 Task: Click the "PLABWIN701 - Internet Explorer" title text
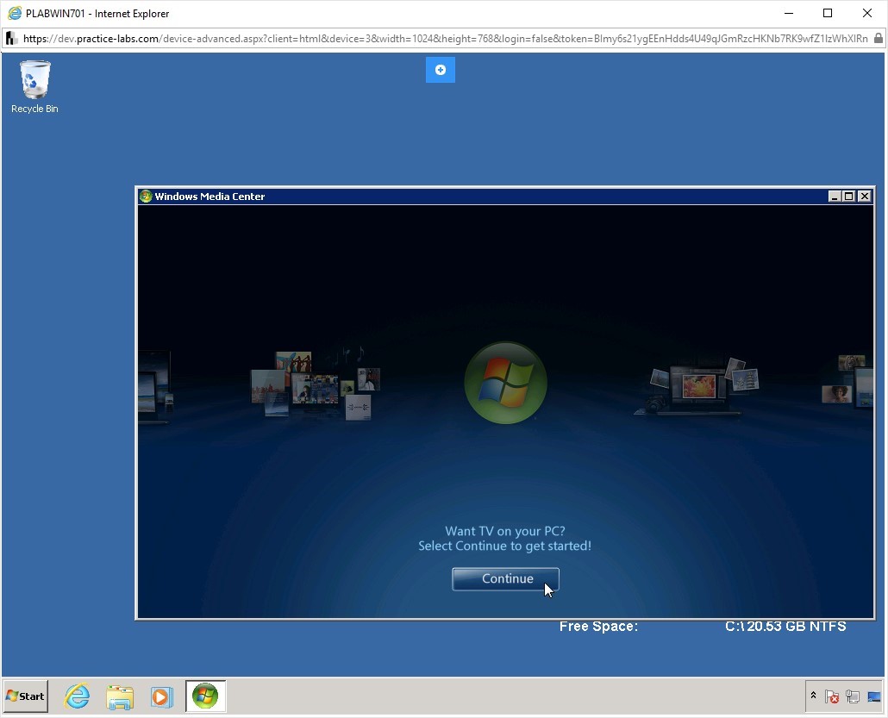(x=97, y=14)
